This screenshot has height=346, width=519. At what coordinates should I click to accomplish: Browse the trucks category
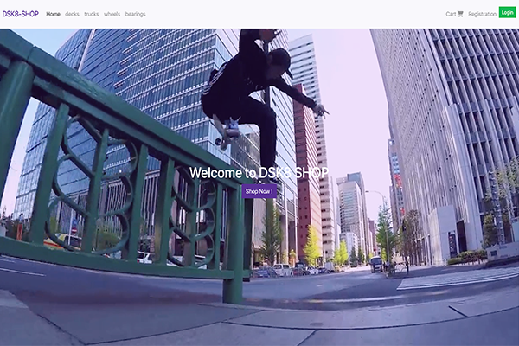92,14
